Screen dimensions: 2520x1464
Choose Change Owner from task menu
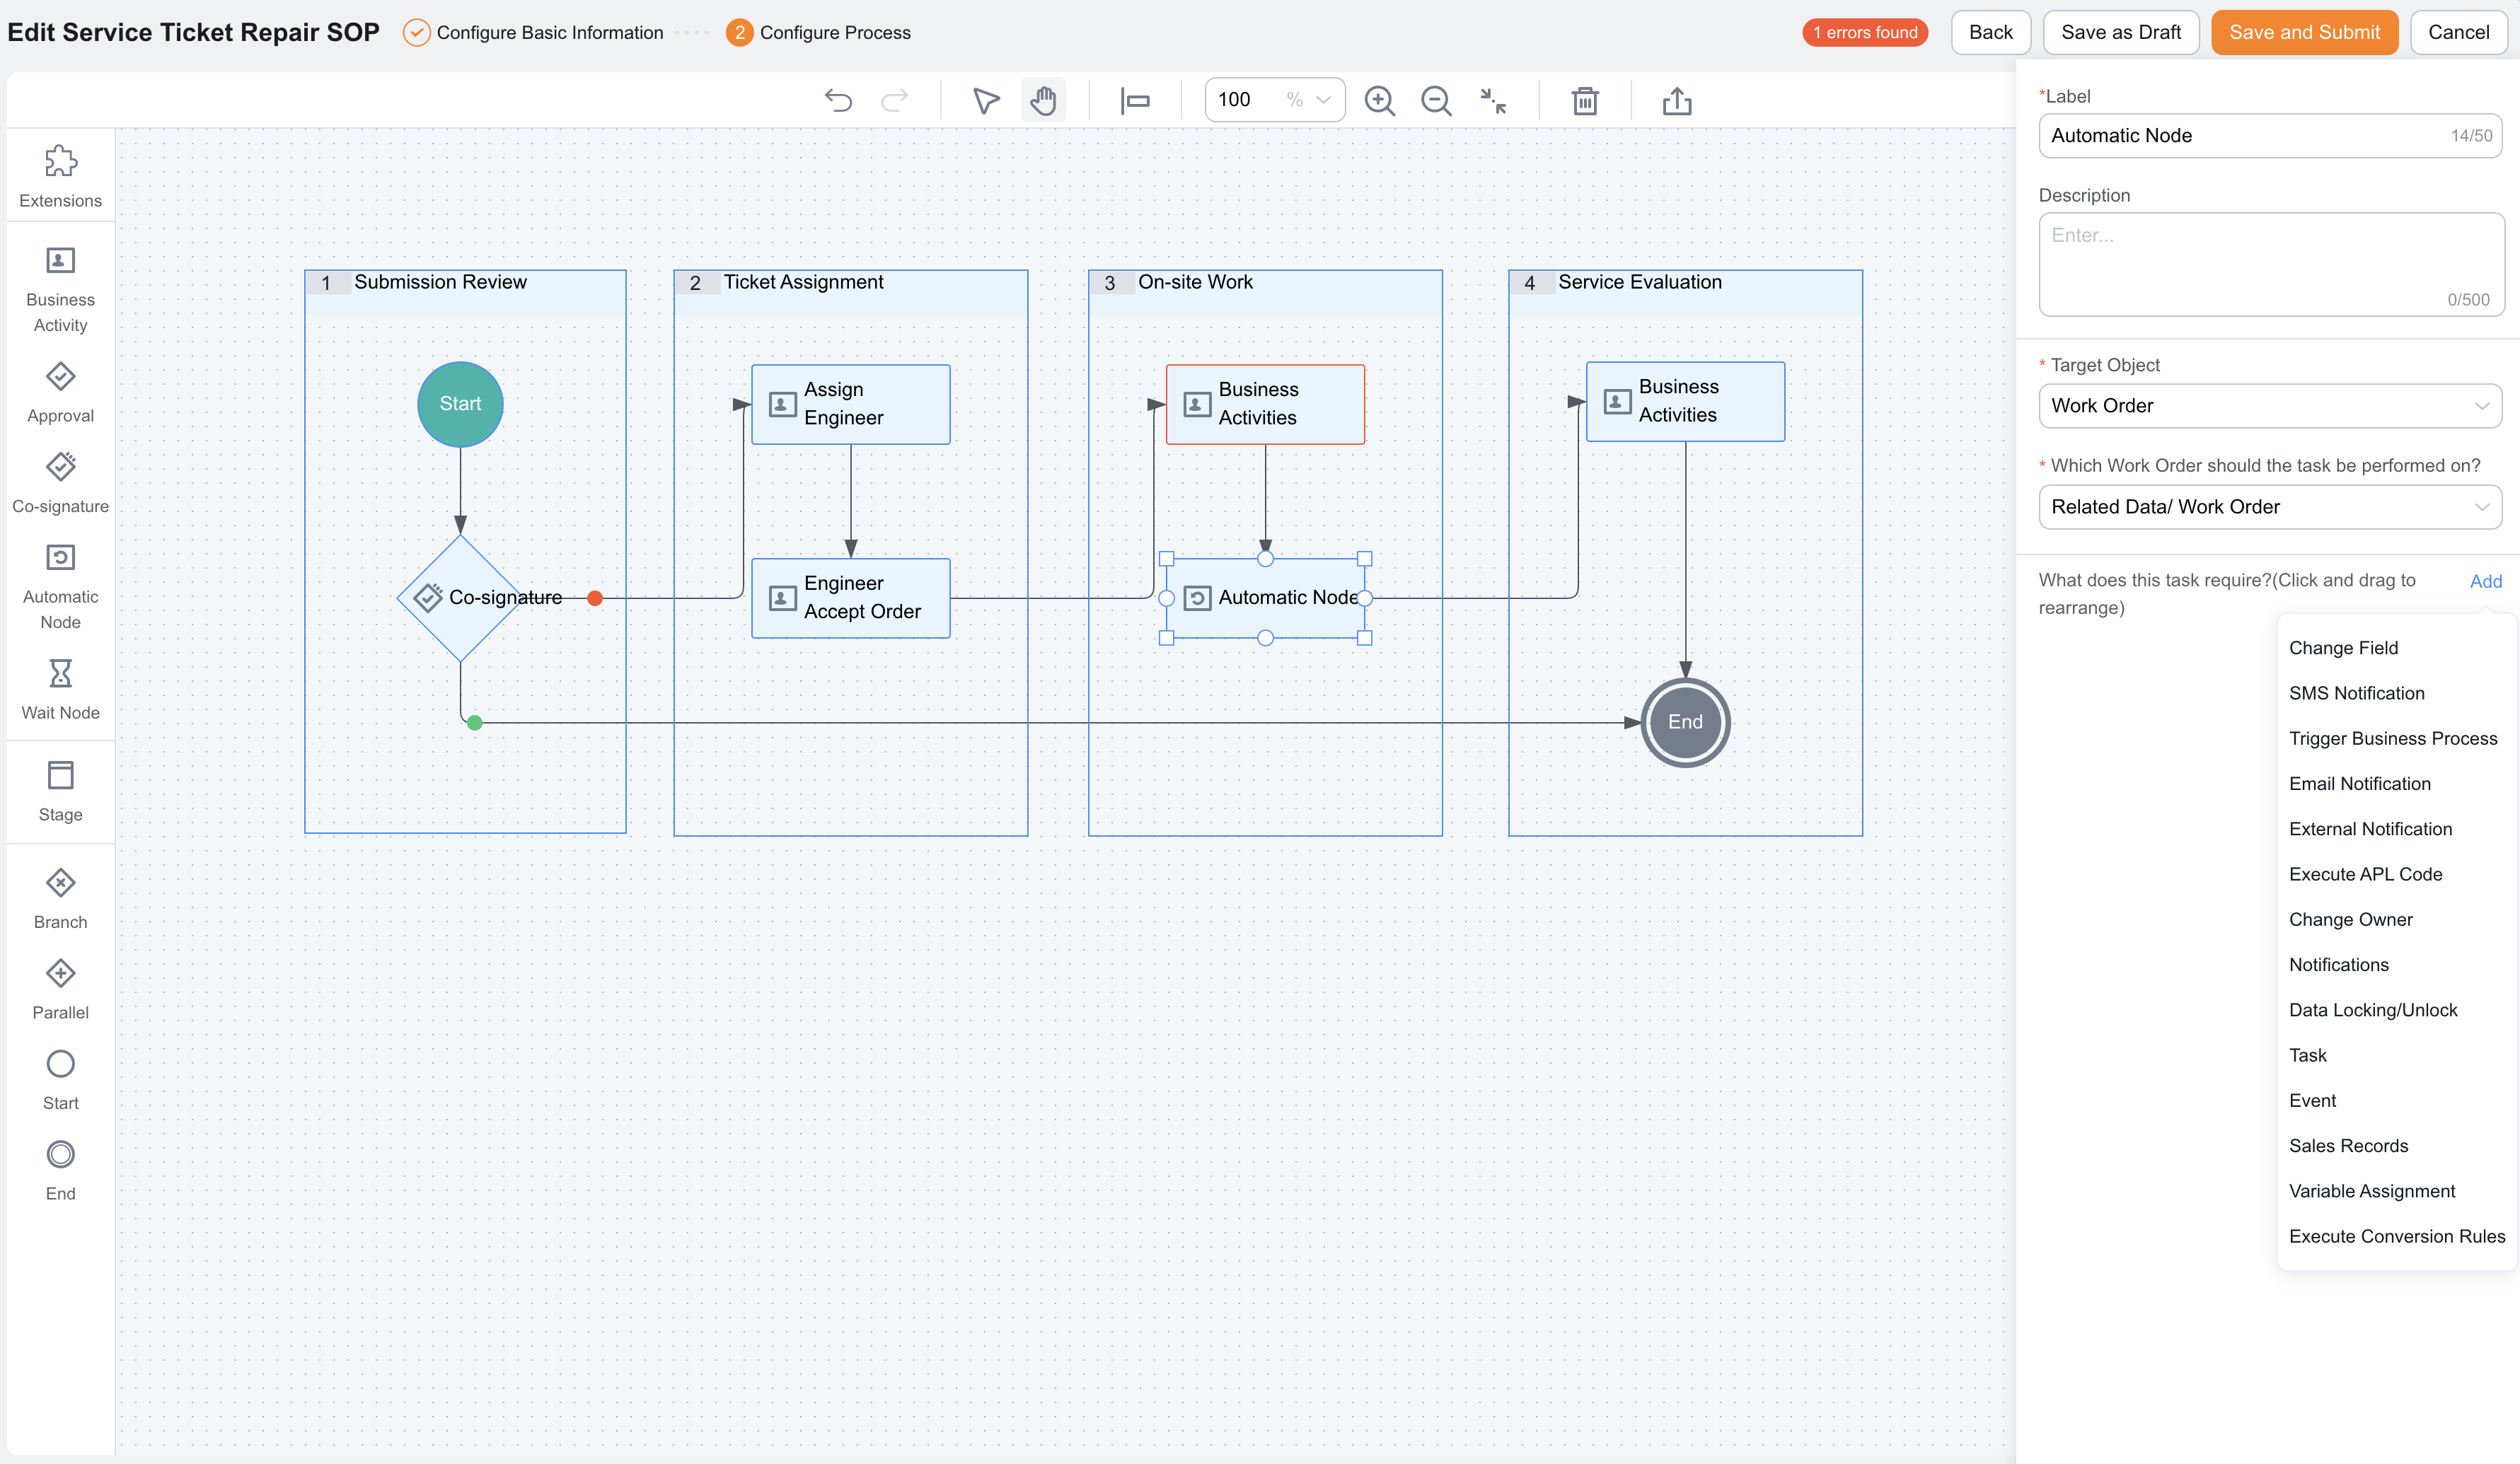[2350, 919]
